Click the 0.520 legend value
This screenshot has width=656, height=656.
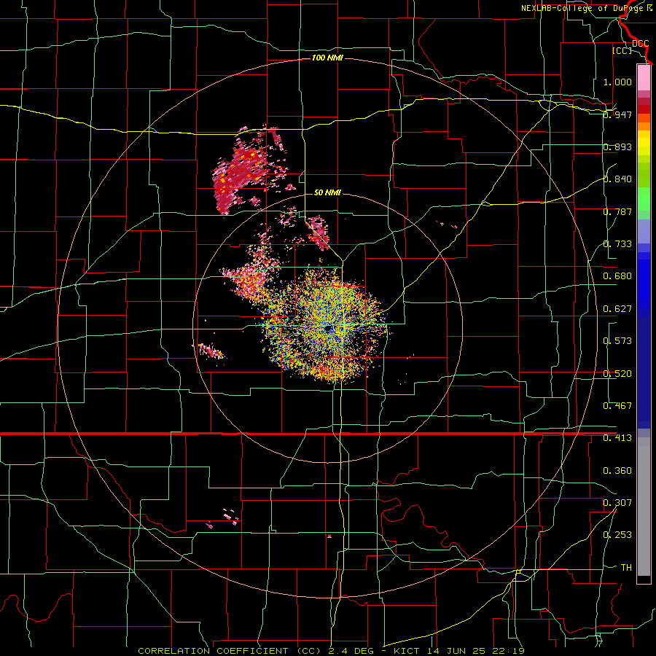(x=617, y=374)
